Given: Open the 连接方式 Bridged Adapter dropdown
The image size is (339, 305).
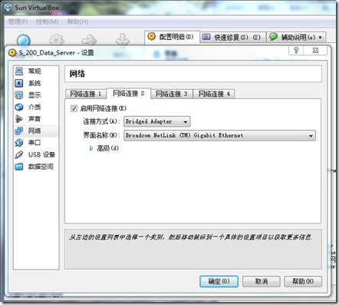Looking at the screenshot, I should [157, 121].
